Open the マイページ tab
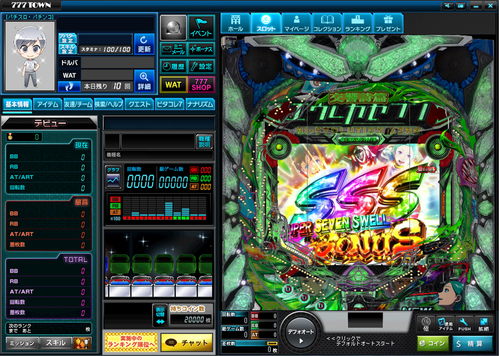The width and height of the screenshot is (499, 356). [296, 23]
